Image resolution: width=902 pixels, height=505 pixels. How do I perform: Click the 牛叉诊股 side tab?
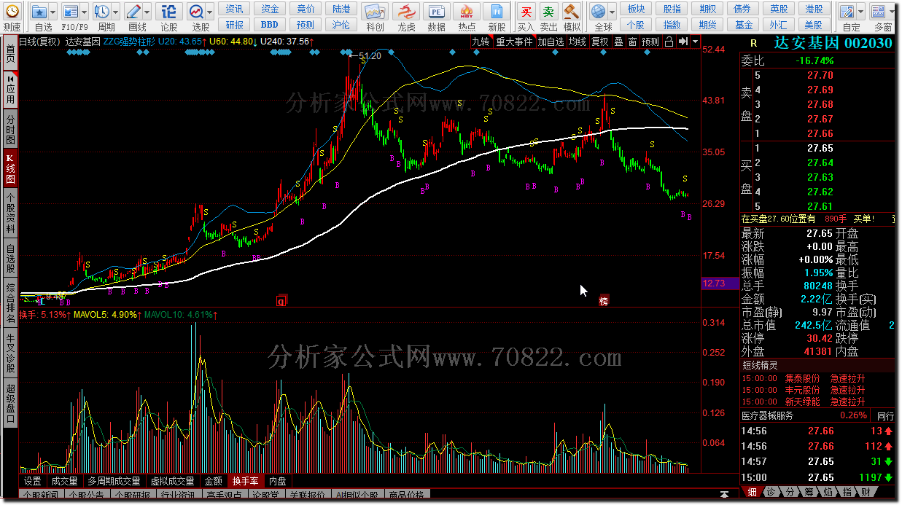click(10, 353)
